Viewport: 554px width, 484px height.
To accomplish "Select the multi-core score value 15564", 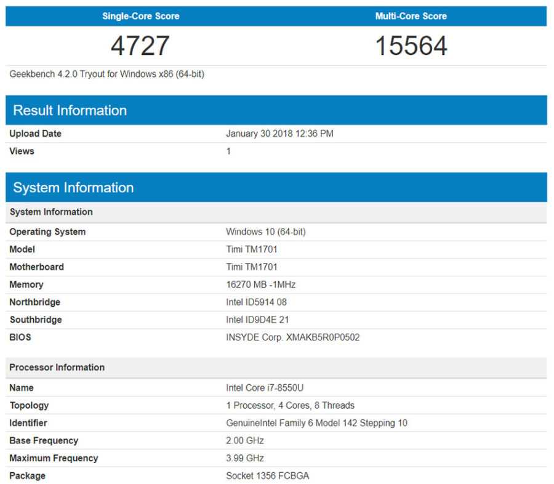I will click(x=411, y=46).
